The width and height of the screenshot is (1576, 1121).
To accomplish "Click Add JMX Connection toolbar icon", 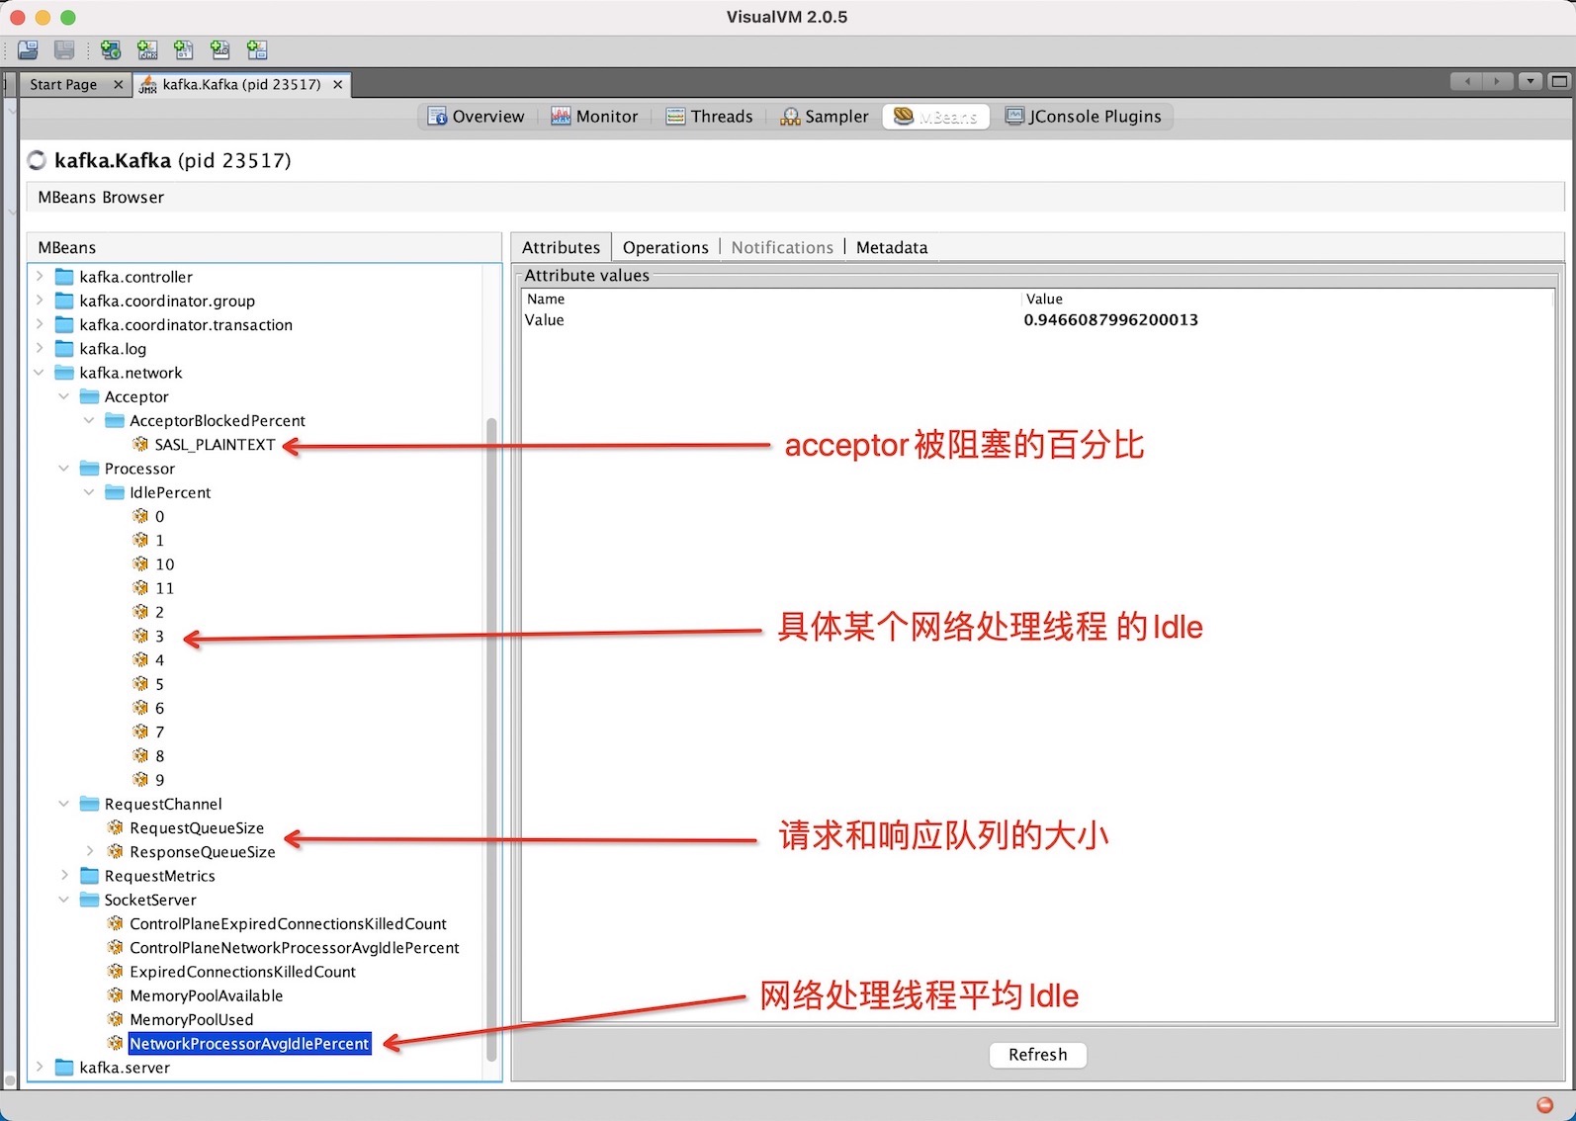I will (147, 49).
